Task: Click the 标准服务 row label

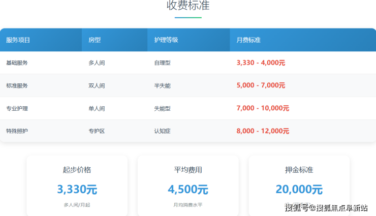Action: (17, 86)
